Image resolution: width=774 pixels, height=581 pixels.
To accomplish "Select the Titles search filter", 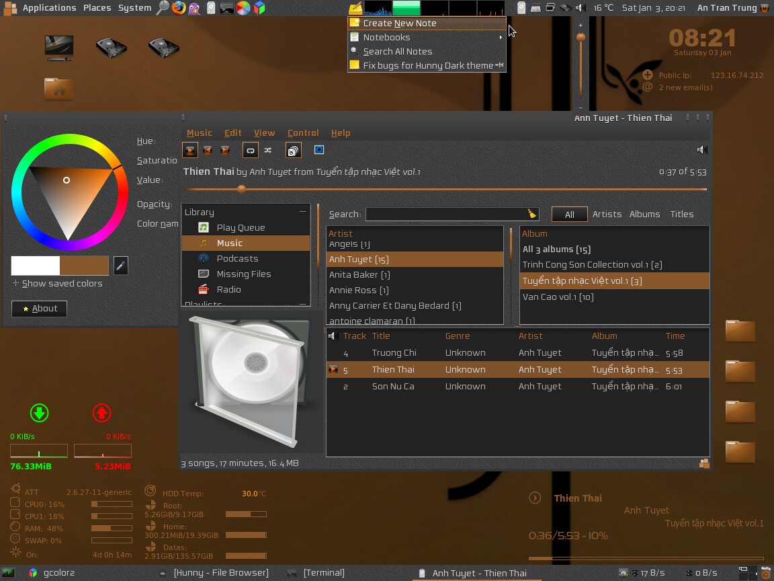I will [682, 215].
